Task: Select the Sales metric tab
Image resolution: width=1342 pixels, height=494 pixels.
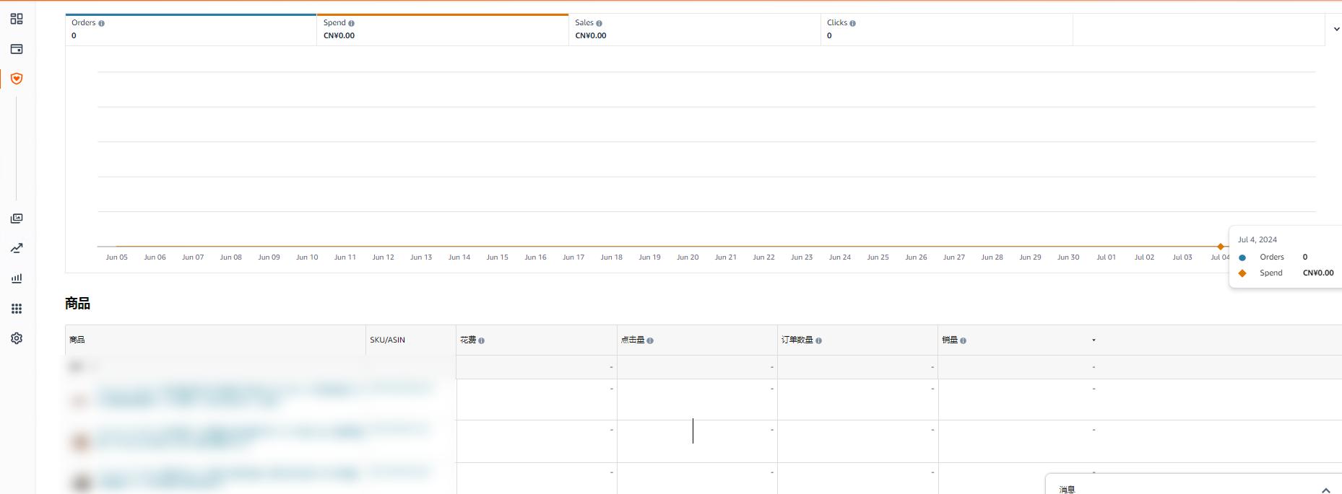Action: pyautogui.click(x=695, y=30)
